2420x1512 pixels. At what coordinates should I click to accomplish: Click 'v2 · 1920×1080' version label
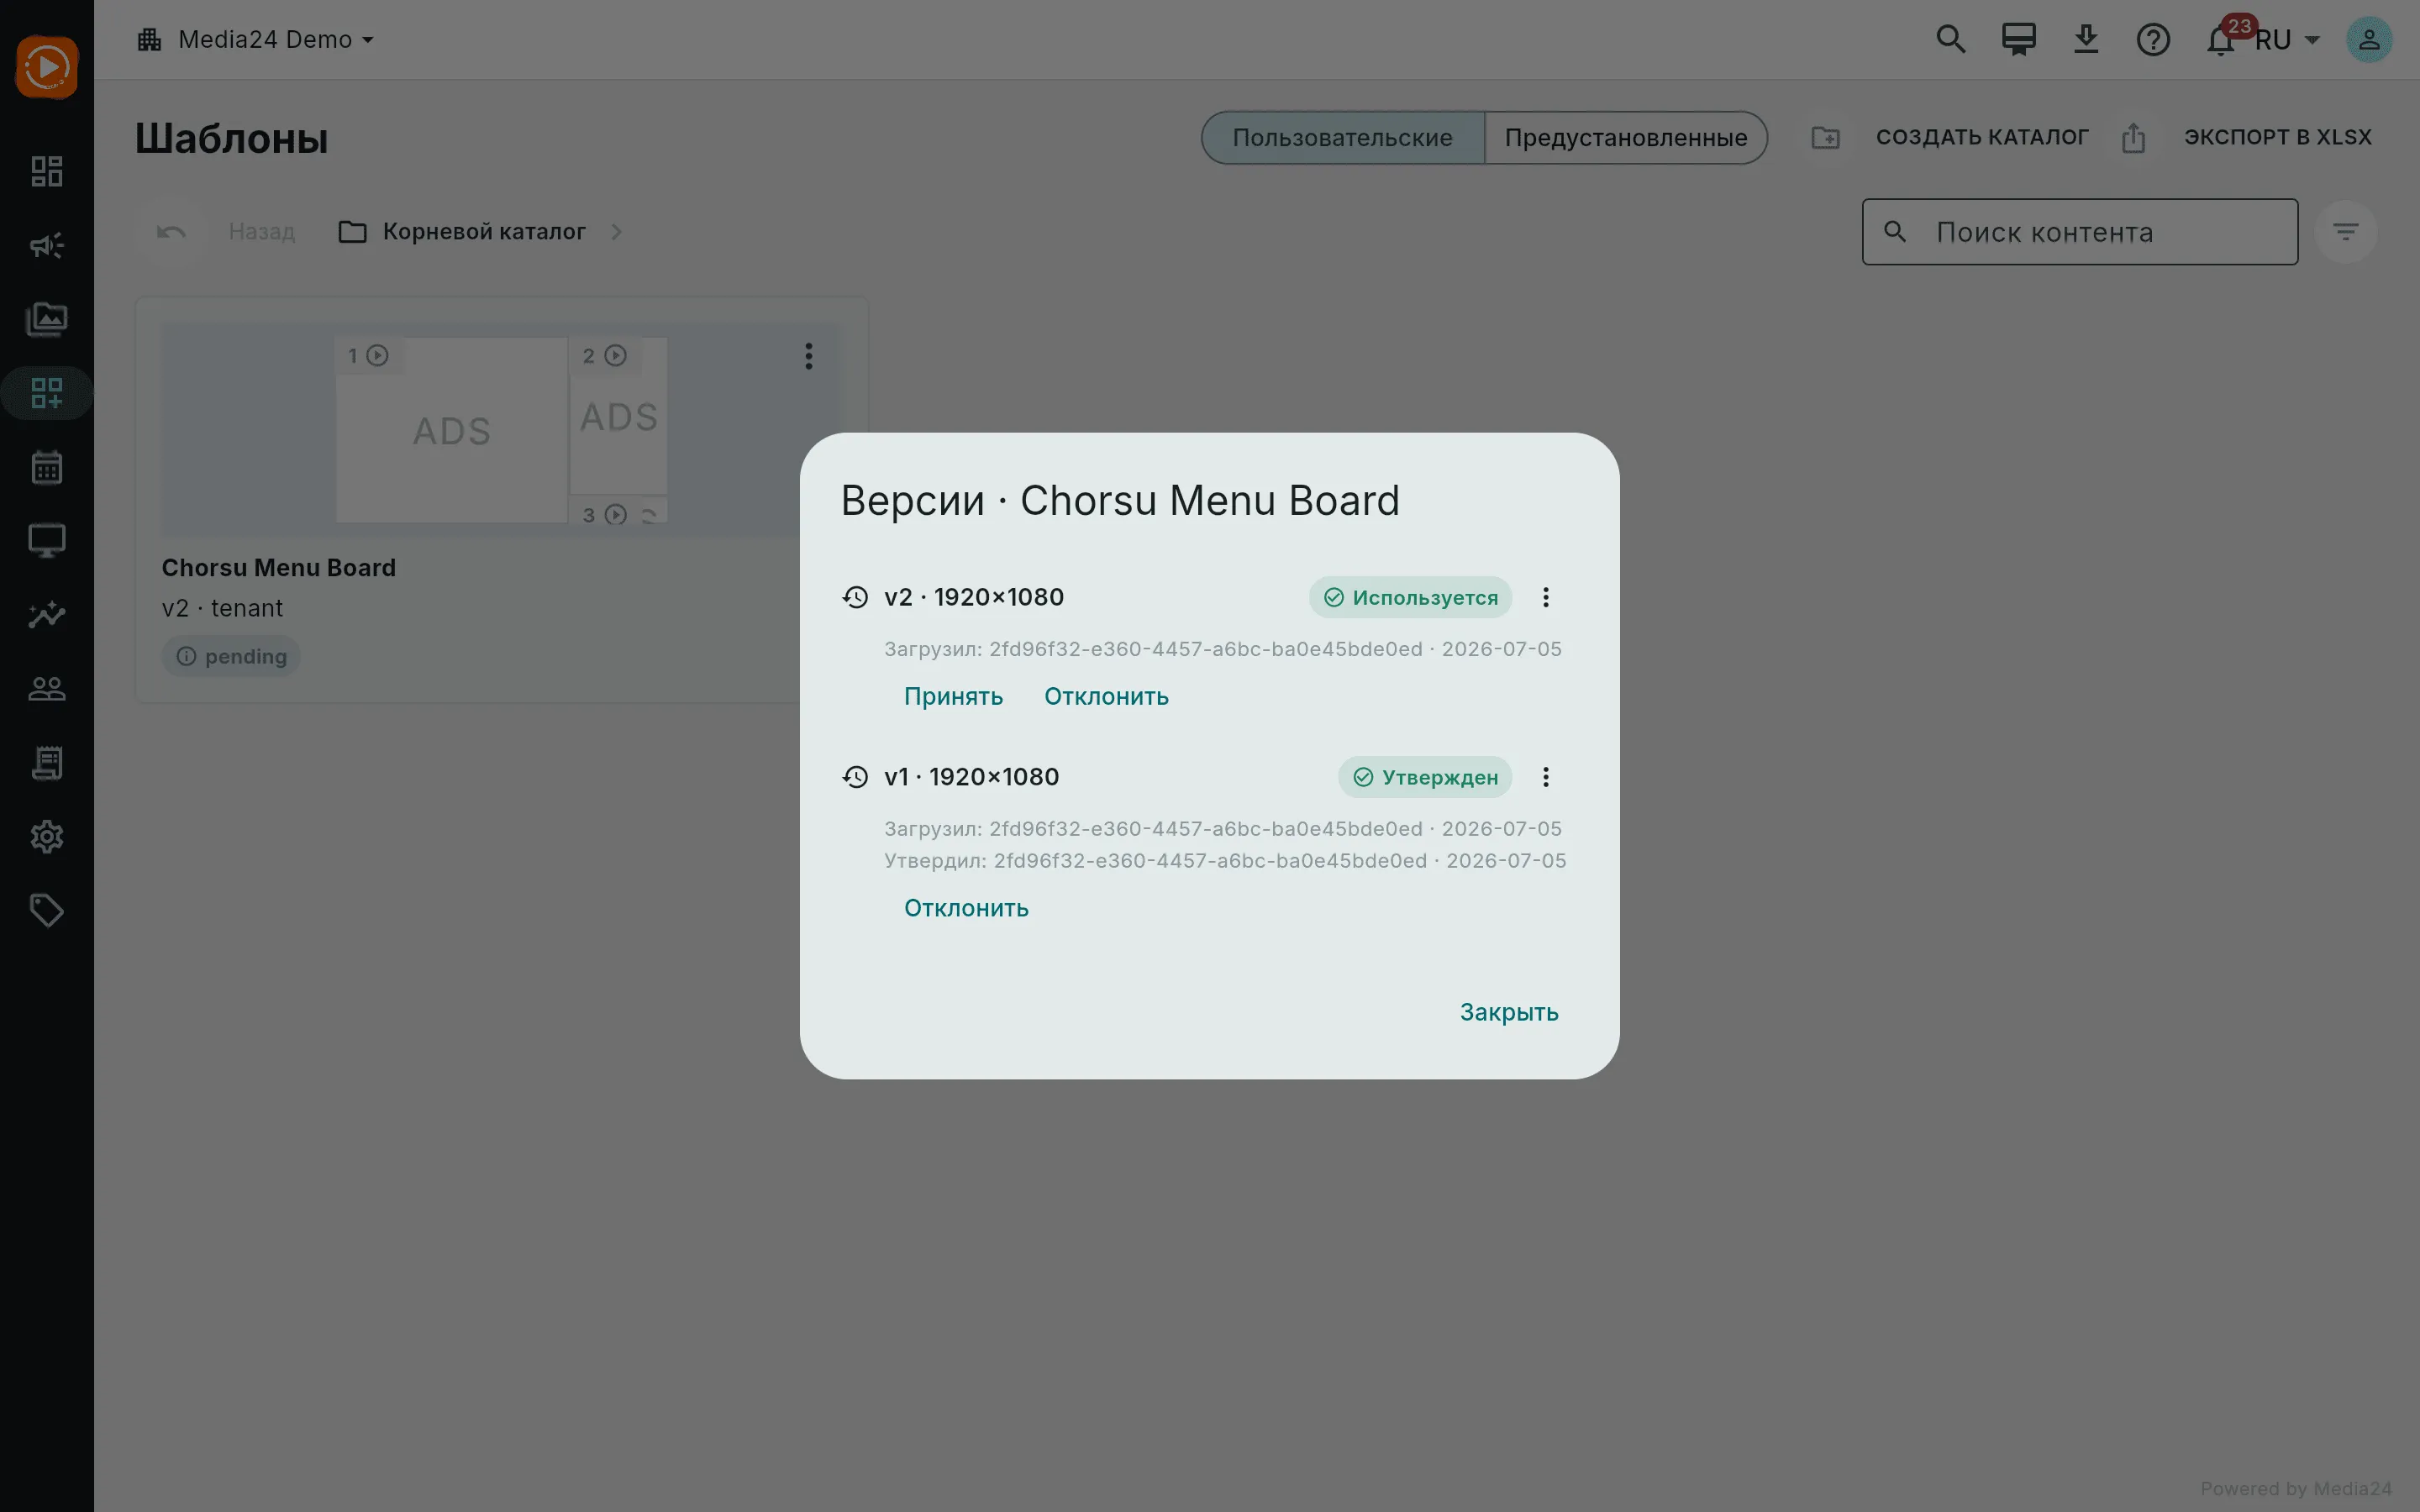(974, 597)
